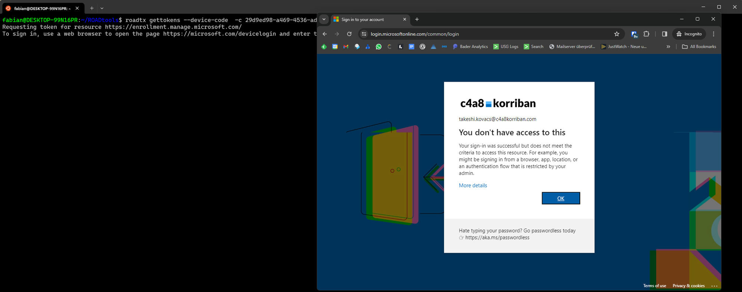Click the browser back arrow

click(325, 34)
